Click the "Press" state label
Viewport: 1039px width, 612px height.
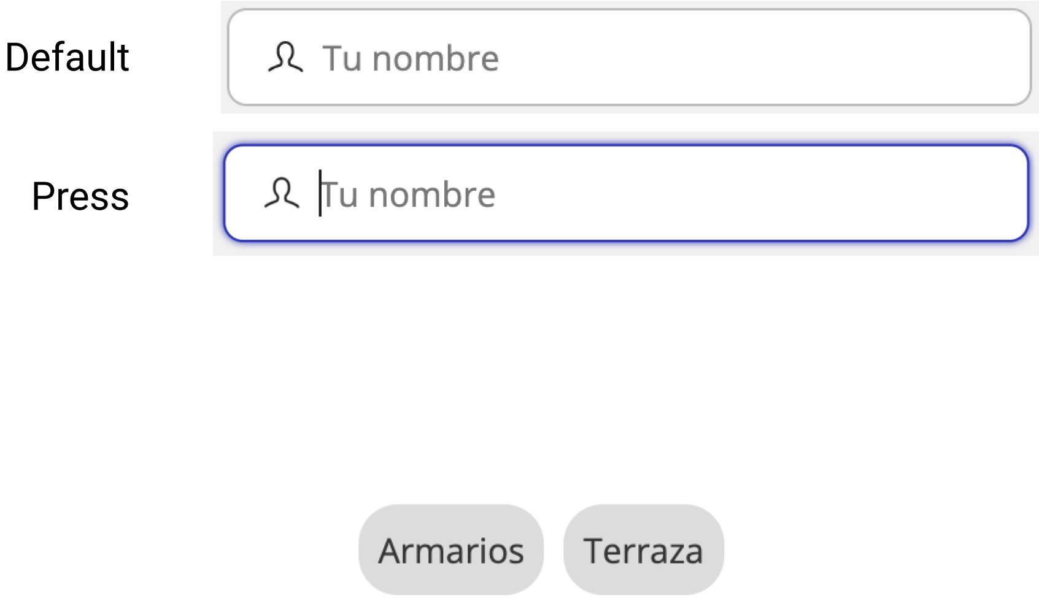(80, 196)
